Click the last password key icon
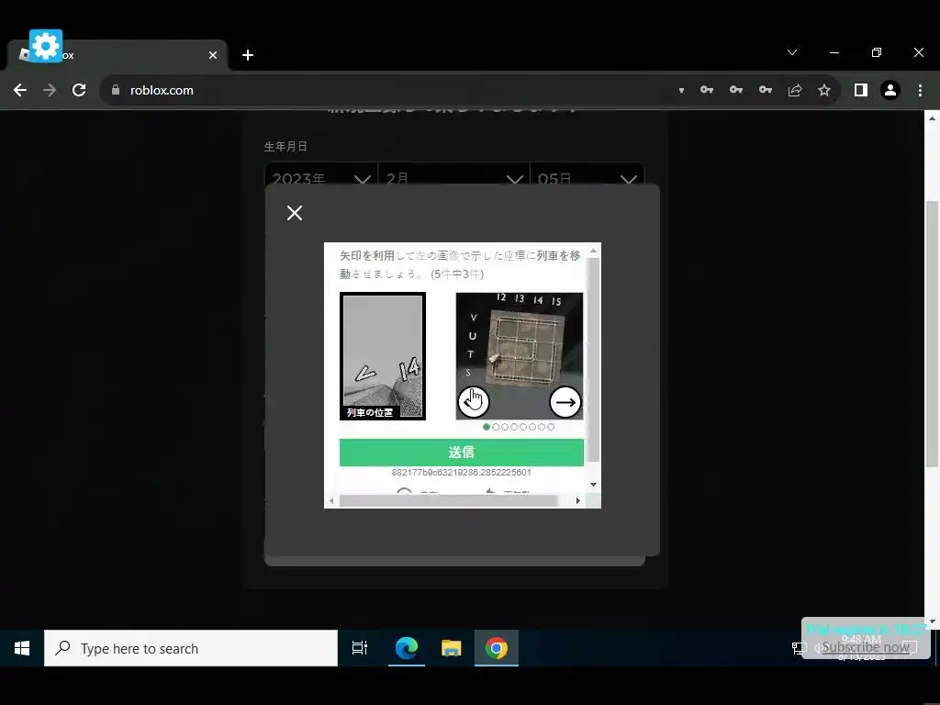940x705 pixels. click(766, 90)
